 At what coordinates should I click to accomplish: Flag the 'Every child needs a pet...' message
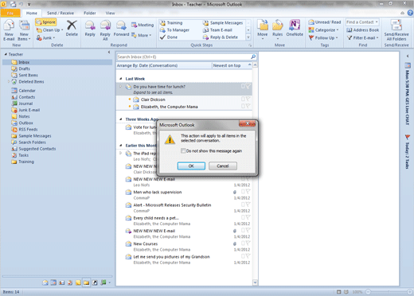(248, 217)
